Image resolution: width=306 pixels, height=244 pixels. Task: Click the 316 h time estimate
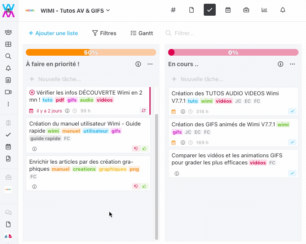(202, 112)
